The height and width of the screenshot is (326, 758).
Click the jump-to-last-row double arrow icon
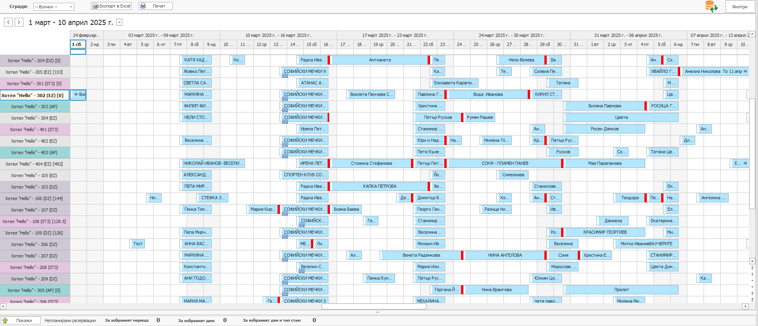tap(752, 299)
